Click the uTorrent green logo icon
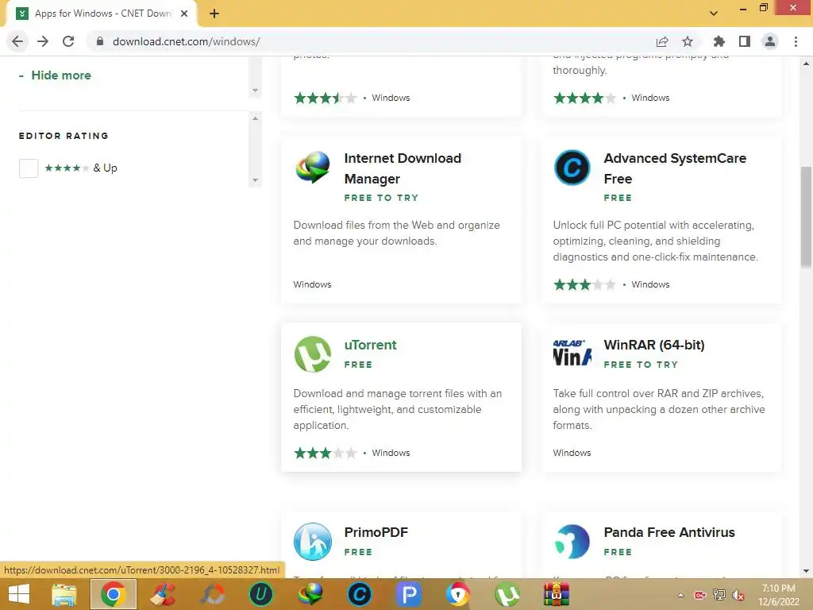The width and height of the screenshot is (813, 610). (x=313, y=354)
